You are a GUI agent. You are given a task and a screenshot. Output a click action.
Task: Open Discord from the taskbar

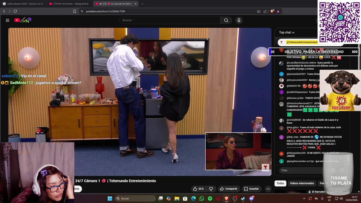tap(251, 198)
